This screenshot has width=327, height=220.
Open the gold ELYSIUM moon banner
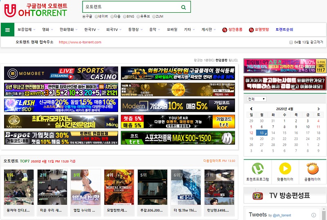coord(178,89)
